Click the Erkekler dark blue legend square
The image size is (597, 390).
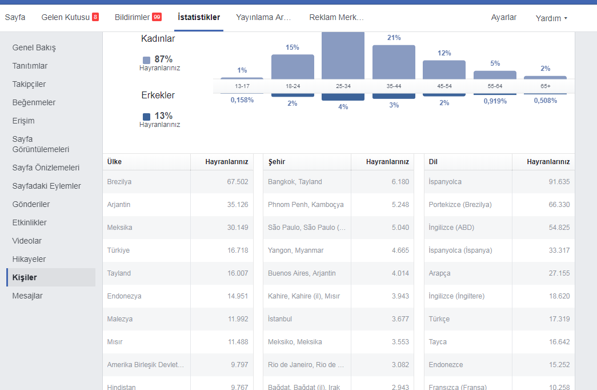pyautogui.click(x=146, y=117)
